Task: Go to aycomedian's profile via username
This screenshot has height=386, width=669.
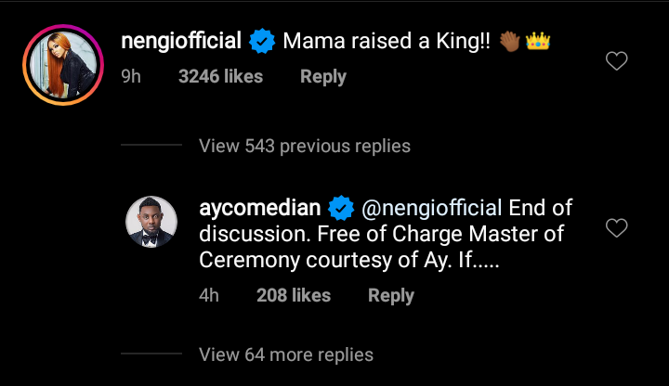Action: [258, 206]
